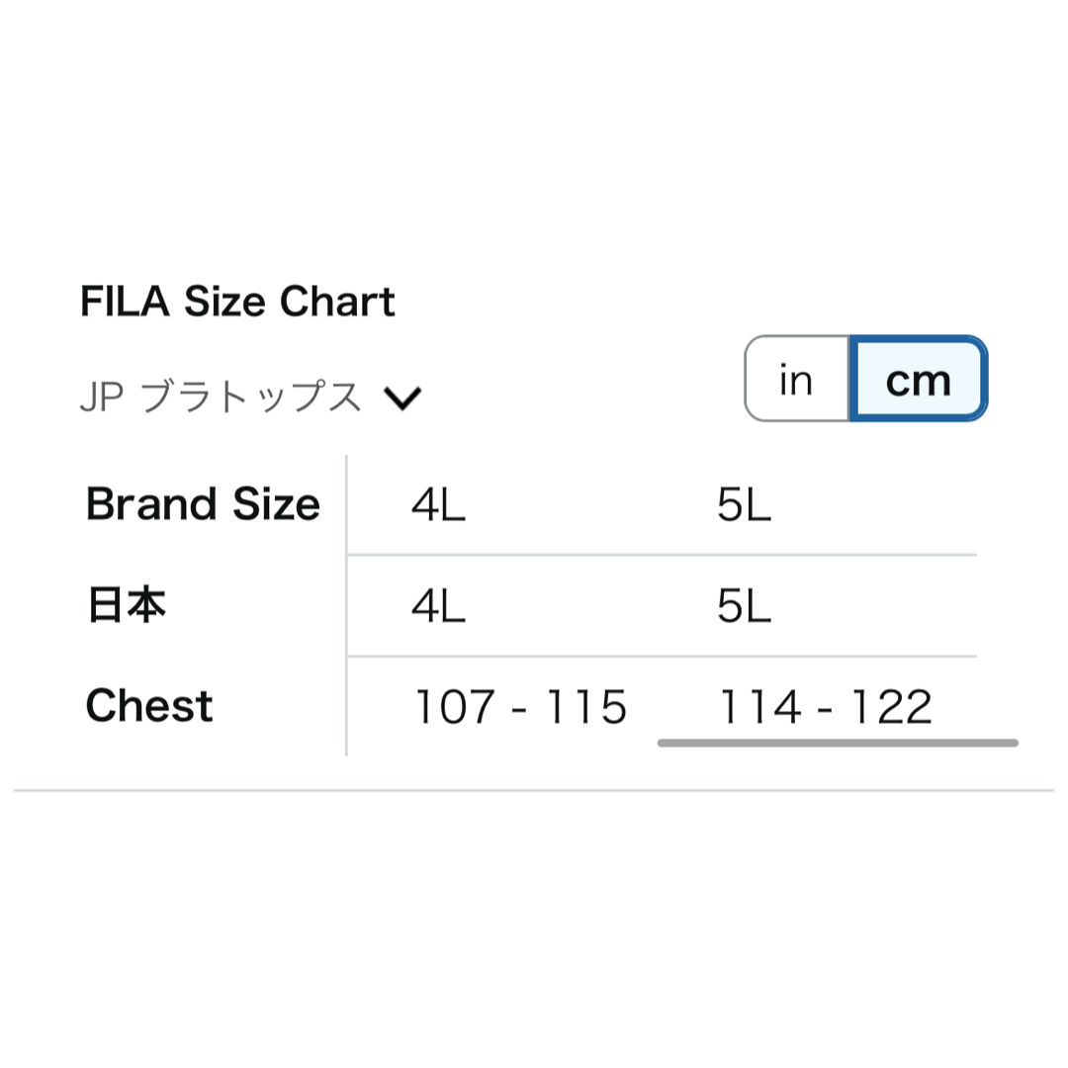Select the 4L brand size cell

439,505
